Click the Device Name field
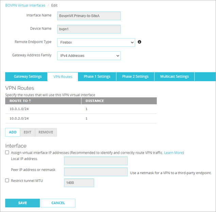The width and height of the screenshot is (216, 212). 89,29
